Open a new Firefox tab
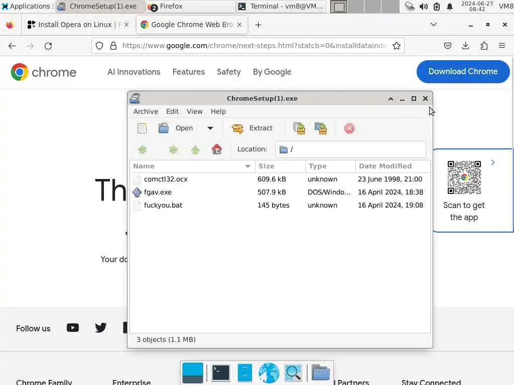 [x=258, y=25]
